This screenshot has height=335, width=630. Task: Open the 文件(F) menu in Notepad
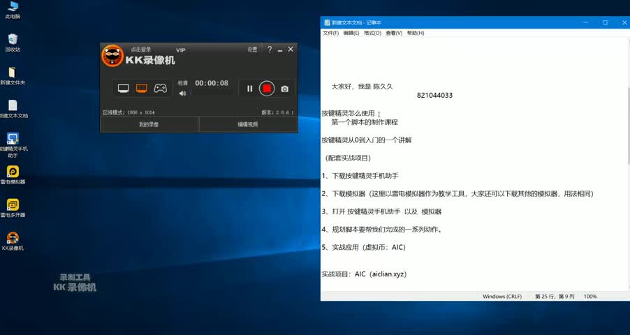pyautogui.click(x=330, y=33)
